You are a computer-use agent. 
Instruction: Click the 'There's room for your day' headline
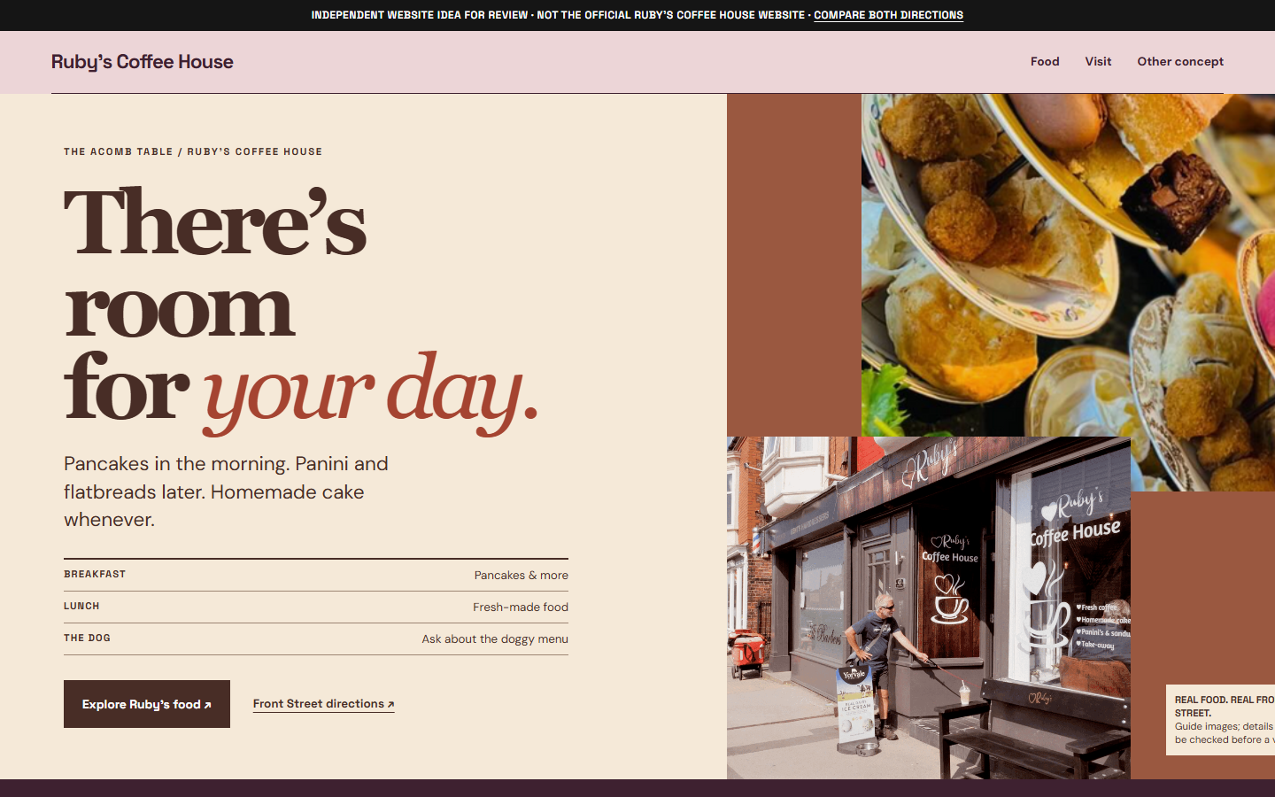tap(301, 308)
